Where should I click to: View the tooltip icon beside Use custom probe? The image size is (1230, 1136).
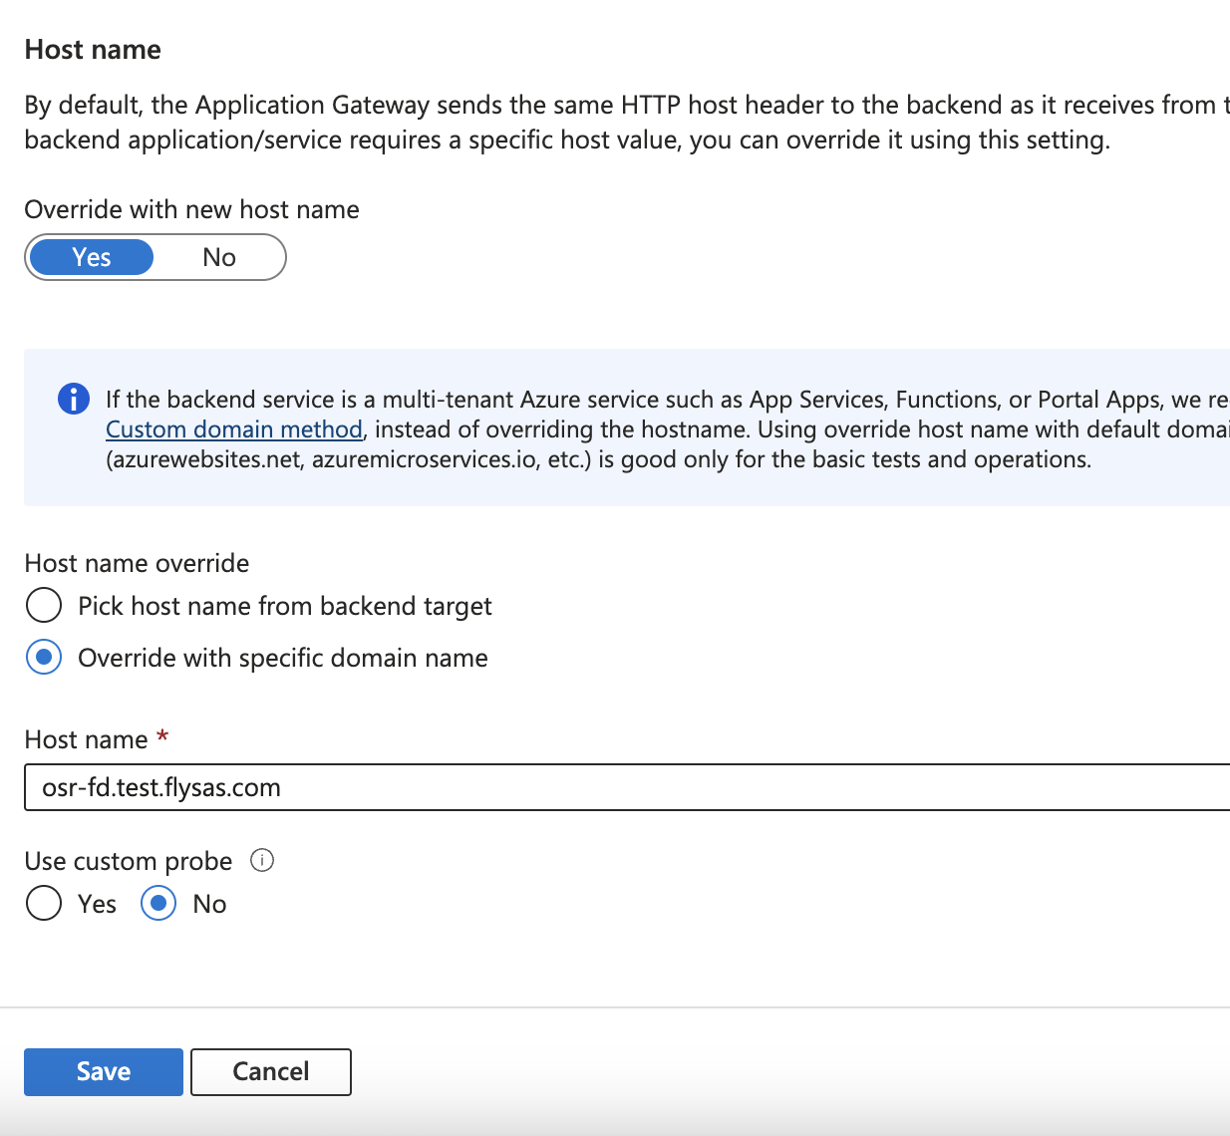click(x=261, y=860)
